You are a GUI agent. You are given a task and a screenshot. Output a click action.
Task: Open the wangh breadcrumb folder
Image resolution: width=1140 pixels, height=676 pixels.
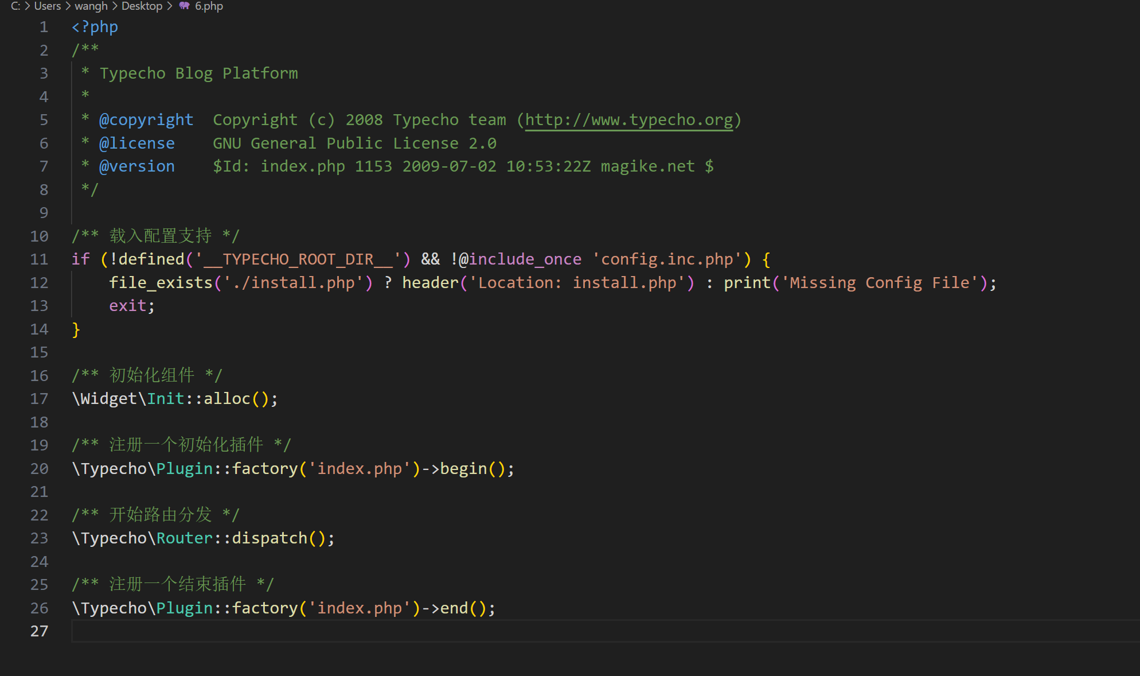tap(91, 6)
